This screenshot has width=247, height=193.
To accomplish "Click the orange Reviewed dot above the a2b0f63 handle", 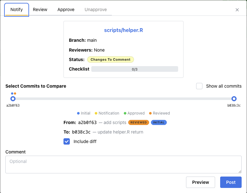I will (15, 93).
